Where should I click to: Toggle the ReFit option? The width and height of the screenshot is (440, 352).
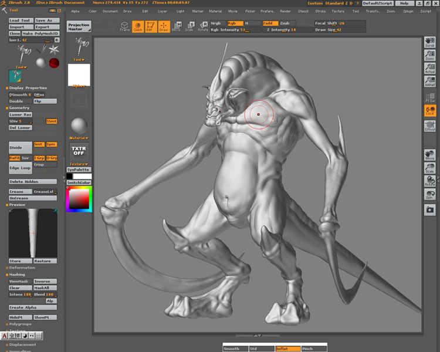pos(15,158)
